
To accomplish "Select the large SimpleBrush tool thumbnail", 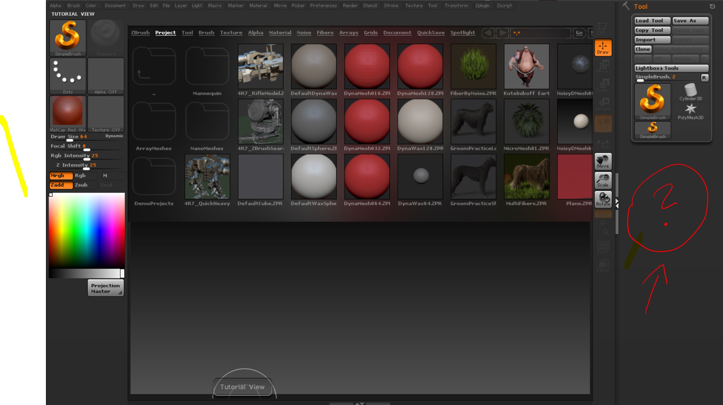I will (653, 102).
